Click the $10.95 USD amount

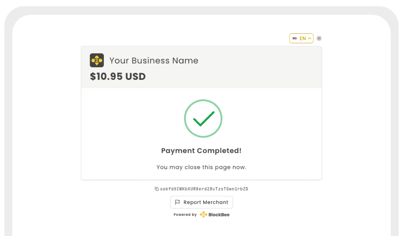tap(118, 76)
